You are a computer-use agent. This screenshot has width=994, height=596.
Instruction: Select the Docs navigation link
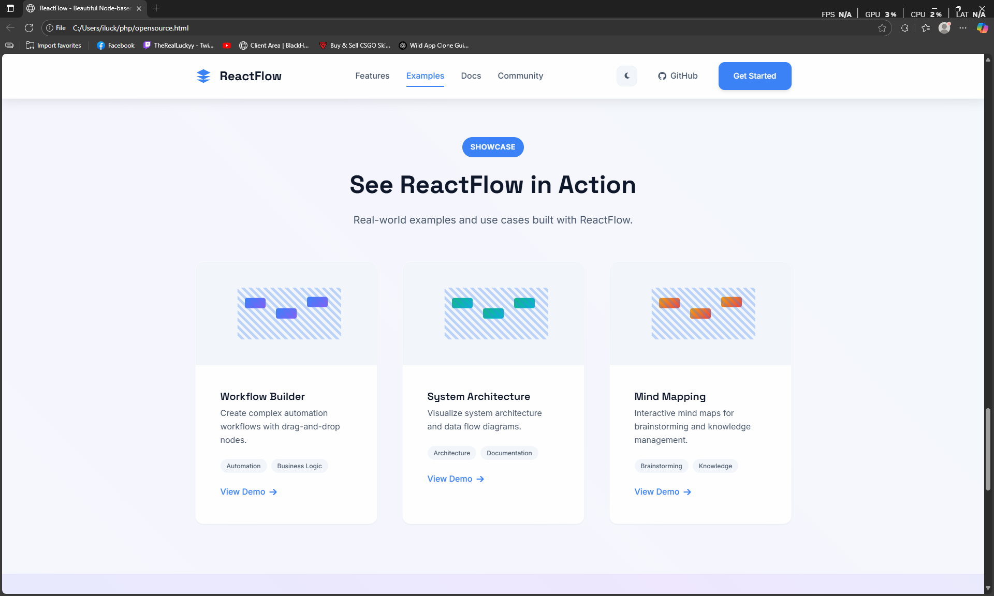[471, 76]
